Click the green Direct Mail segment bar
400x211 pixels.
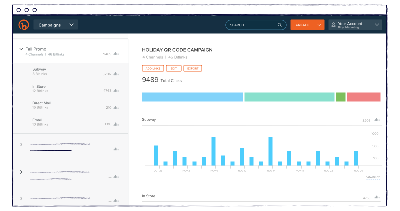coord(341,97)
